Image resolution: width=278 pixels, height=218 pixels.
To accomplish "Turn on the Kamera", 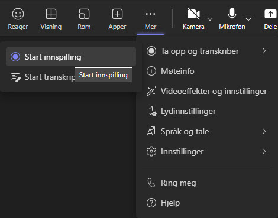I will (x=193, y=19).
